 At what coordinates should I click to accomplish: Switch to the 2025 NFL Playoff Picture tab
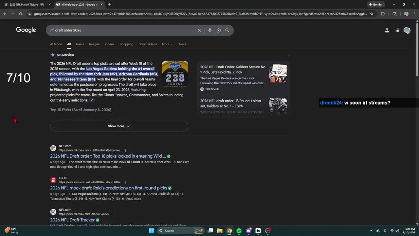click(27, 5)
